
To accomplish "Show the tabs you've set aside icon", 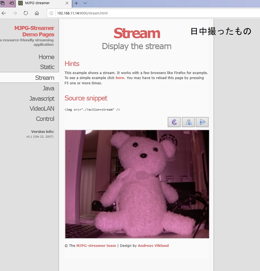I will (2, 3).
